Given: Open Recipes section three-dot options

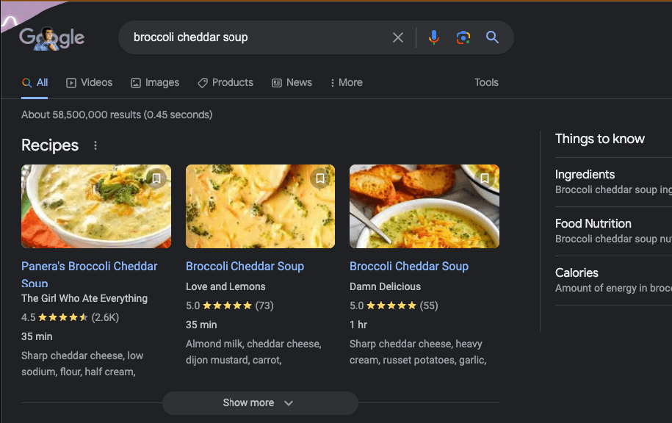Looking at the screenshot, I should coord(95,145).
